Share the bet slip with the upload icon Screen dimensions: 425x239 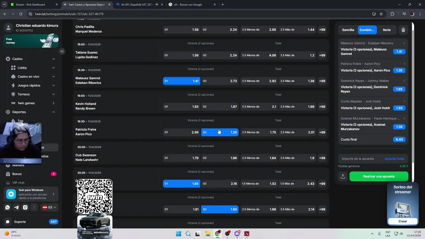click(x=343, y=177)
